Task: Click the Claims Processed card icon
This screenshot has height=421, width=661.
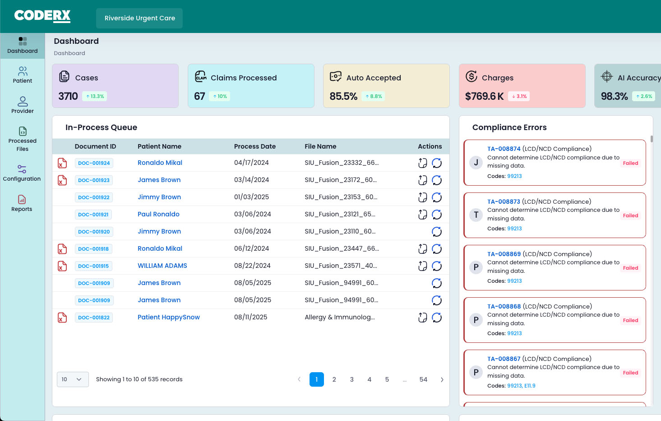Action: tap(200, 77)
